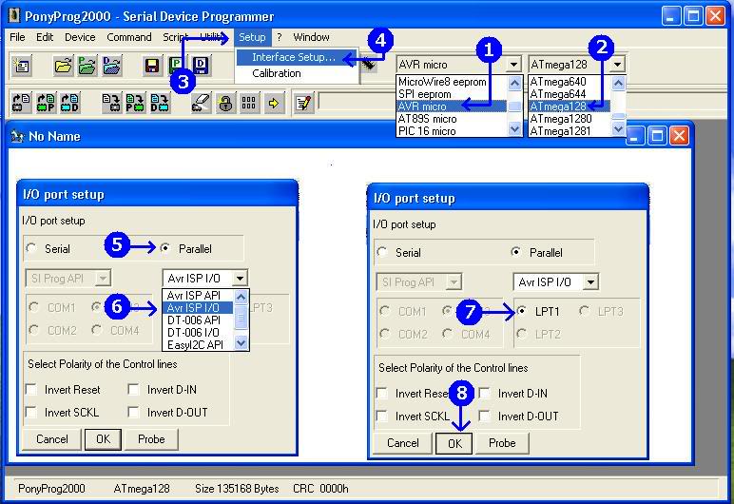Check Invert D-IN in right I/O dialog
The width and height of the screenshot is (734, 504).
click(x=485, y=393)
